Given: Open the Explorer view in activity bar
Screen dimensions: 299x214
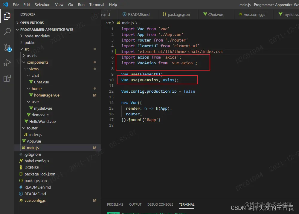Looking at the screenshot, I should click(x=7, y=16).
